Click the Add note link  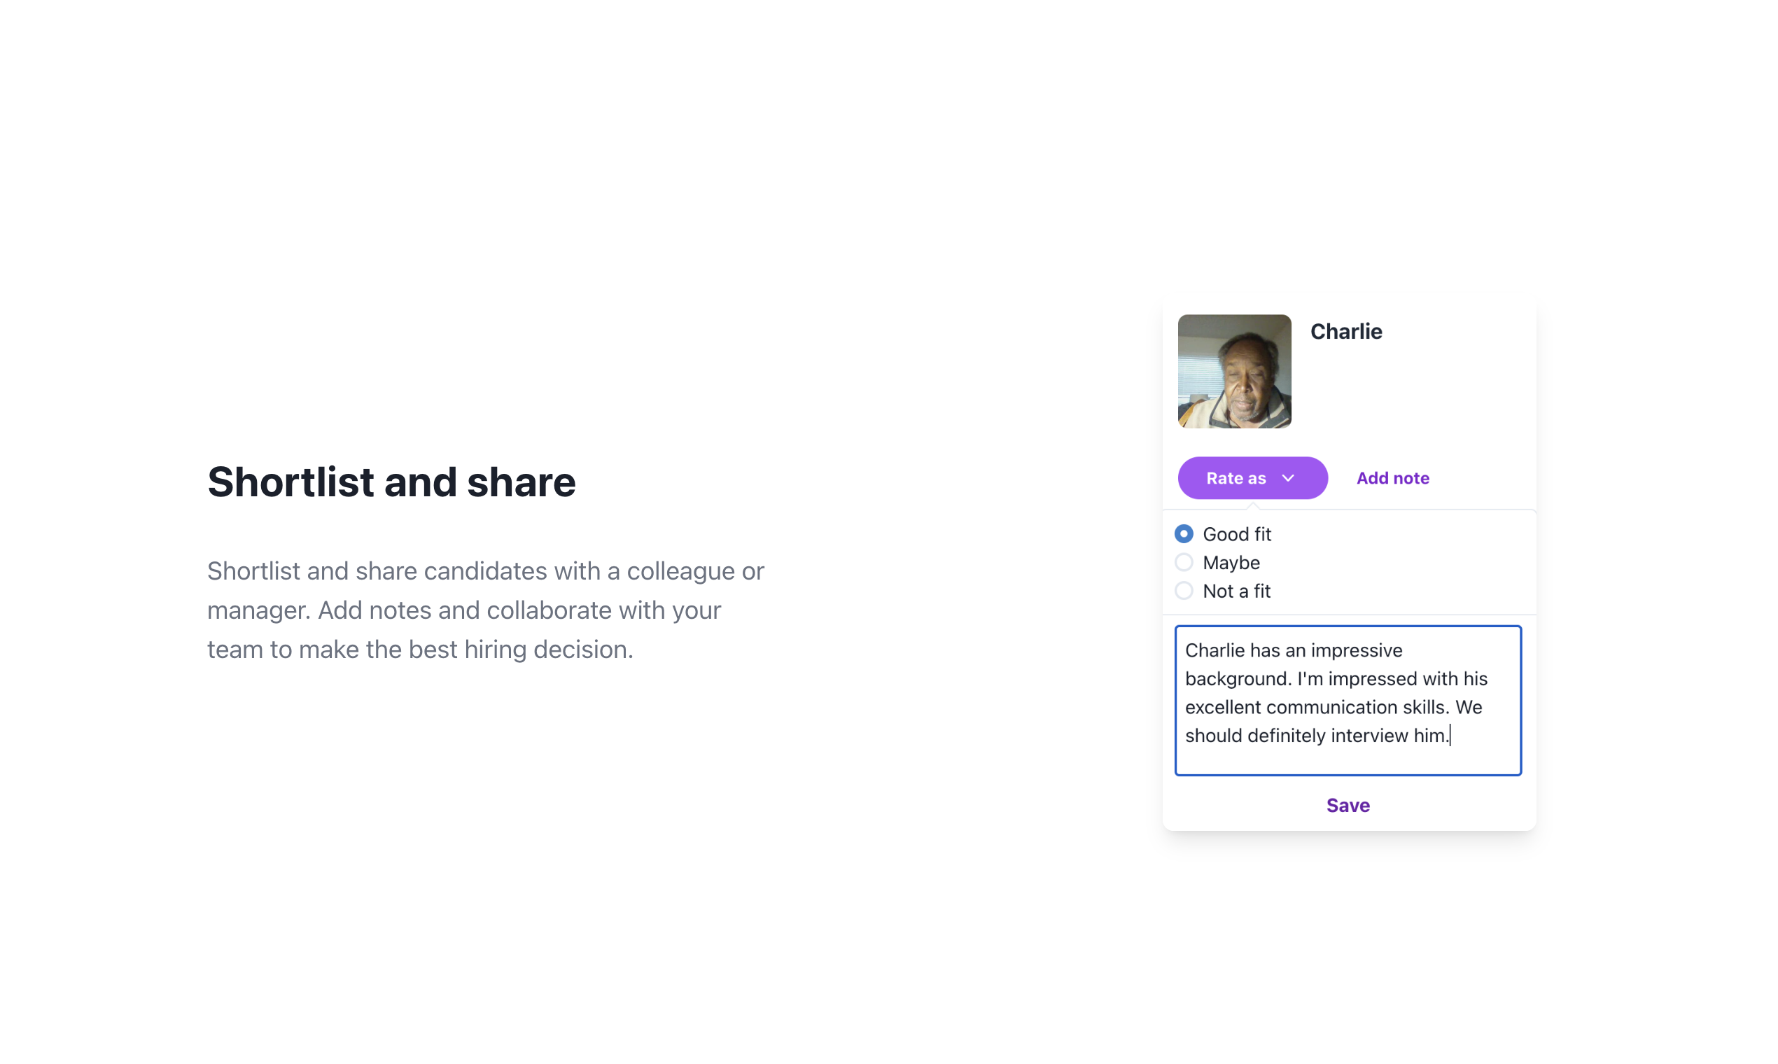point(1392,478)
